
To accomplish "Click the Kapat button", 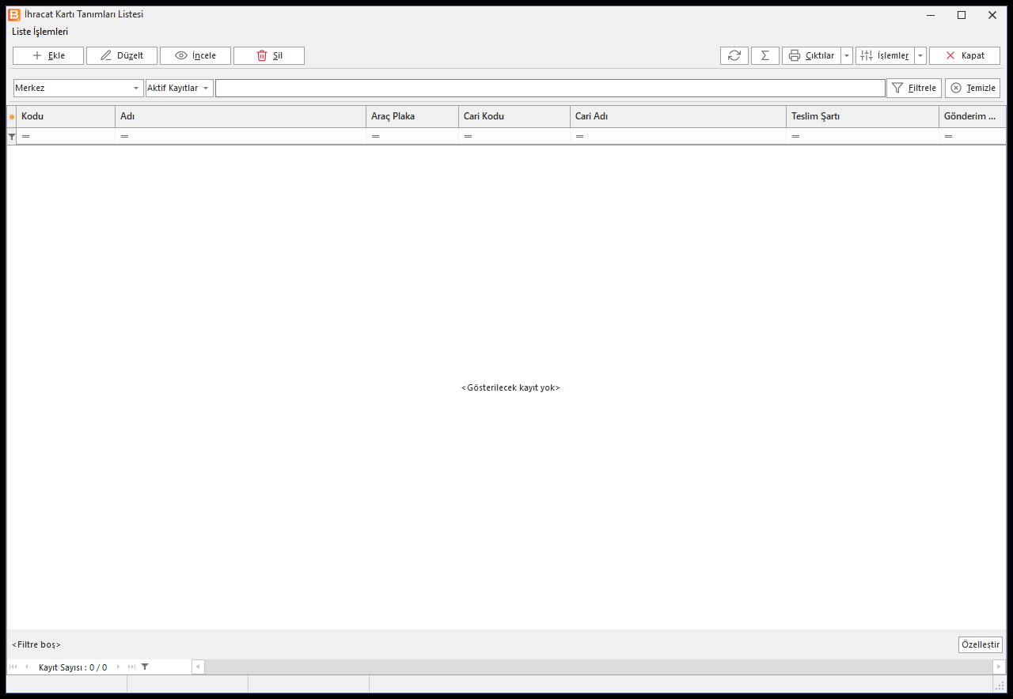I will (x=965, y=55).
